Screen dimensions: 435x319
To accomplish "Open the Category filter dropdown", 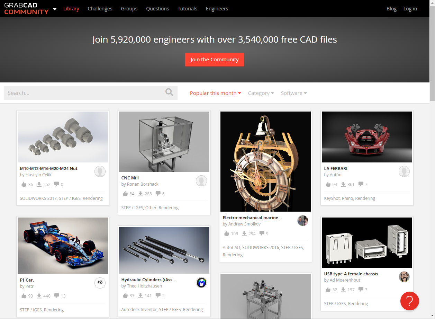I will (261, 93).
